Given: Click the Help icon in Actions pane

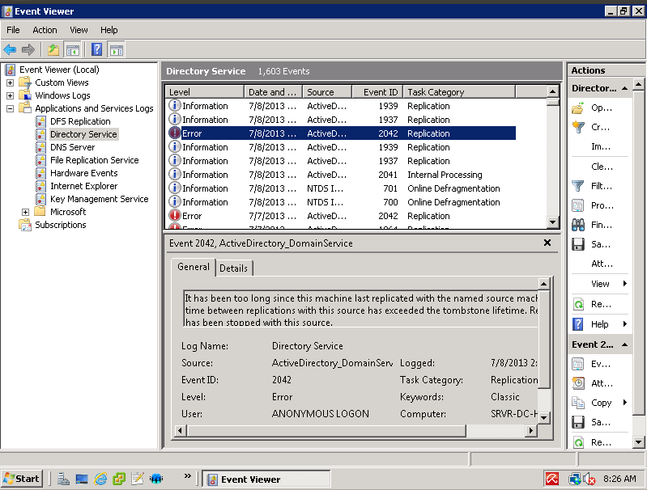Looking at the screenshot, I should coord(578,325).
